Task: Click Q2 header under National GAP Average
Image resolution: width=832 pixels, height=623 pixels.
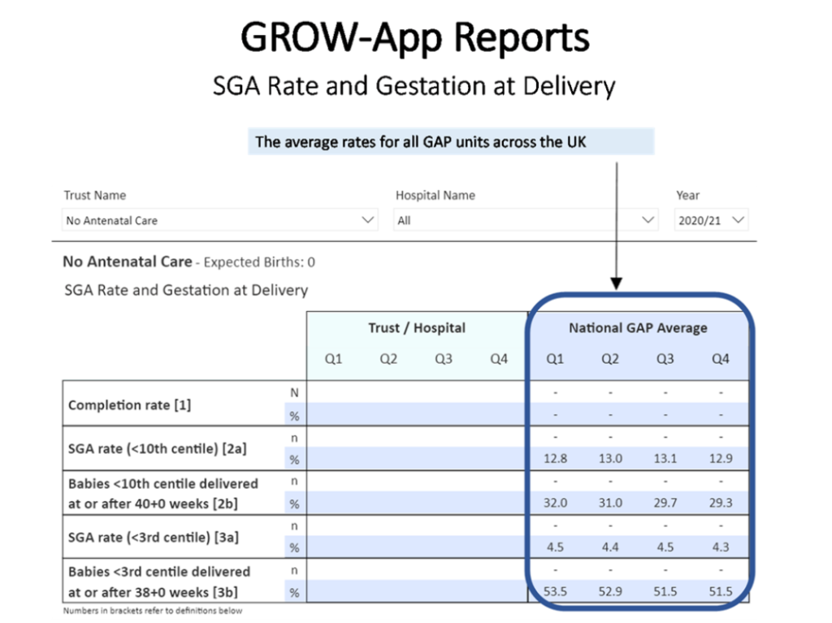Action: pos(610,359)
